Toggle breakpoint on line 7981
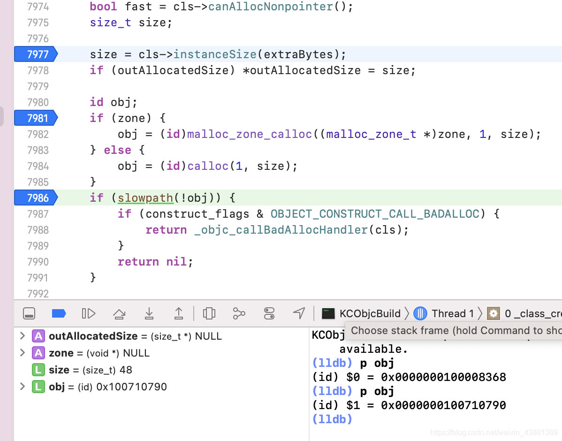Viewport: 562px width, 441px height. (36, 118)
